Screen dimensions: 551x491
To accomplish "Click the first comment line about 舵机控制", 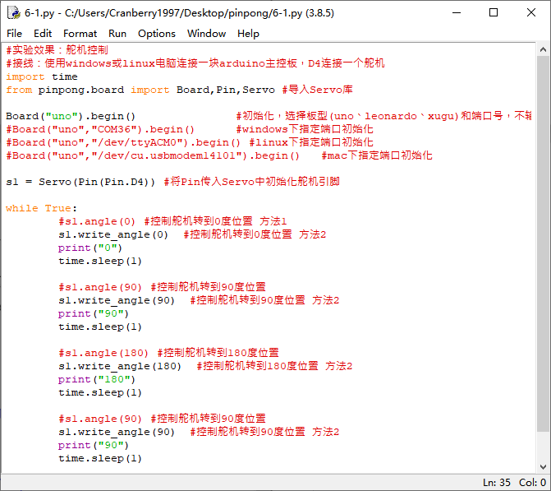I will [57, 50].
